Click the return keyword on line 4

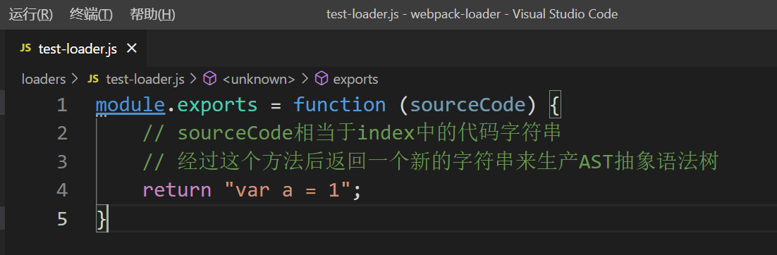[177, 191]
